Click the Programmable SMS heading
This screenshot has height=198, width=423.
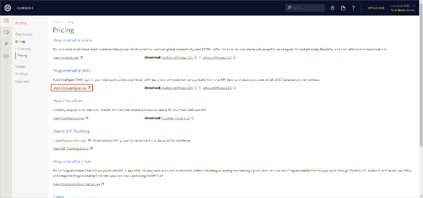click(x=72, y=71)
